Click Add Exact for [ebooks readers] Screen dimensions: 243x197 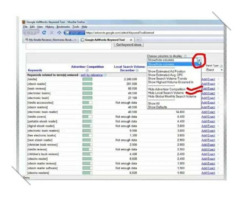[x=208, y=173]
